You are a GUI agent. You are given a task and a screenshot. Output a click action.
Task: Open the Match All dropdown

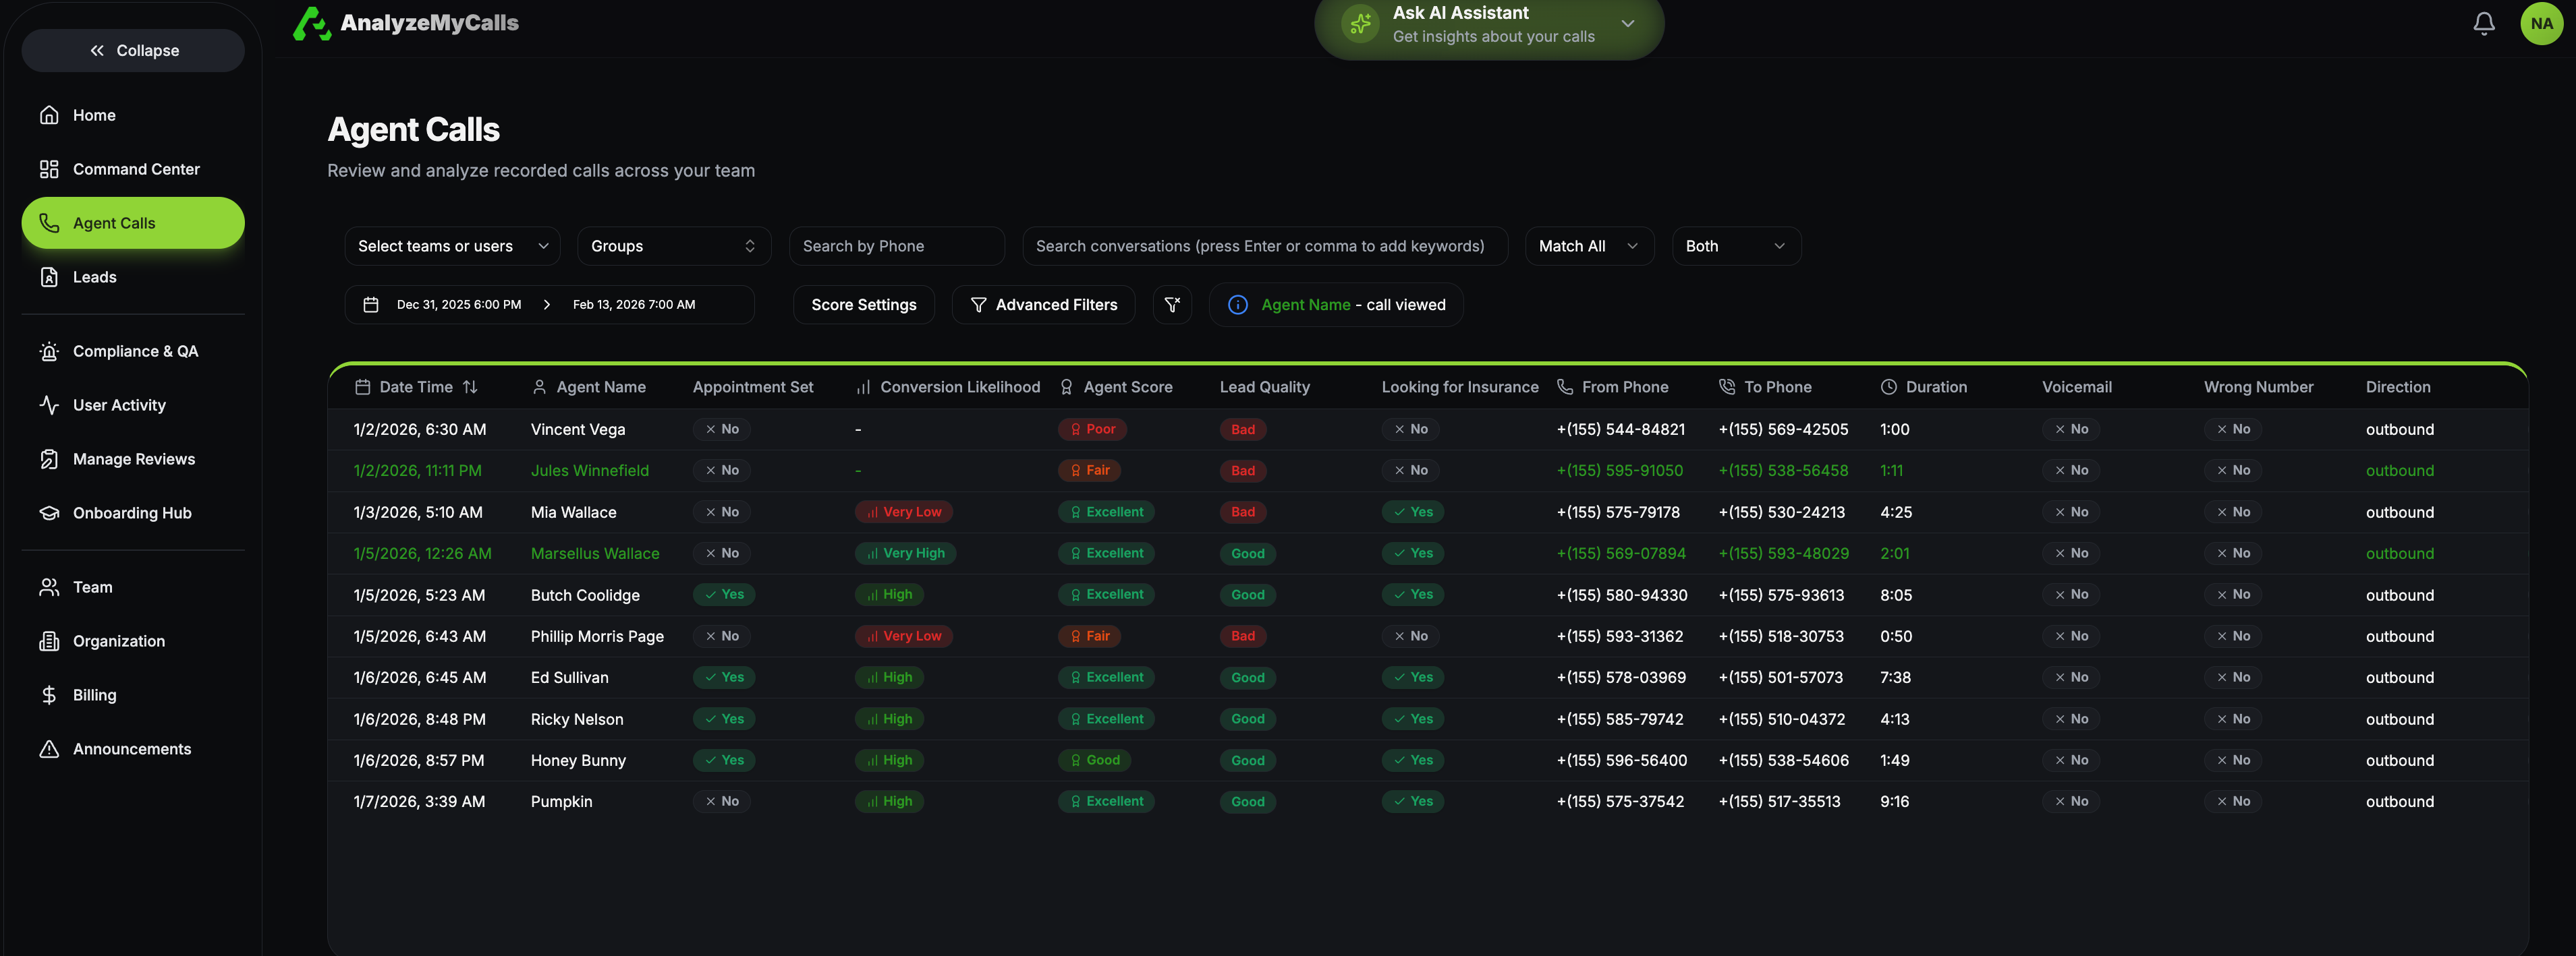coord(1588,246)
